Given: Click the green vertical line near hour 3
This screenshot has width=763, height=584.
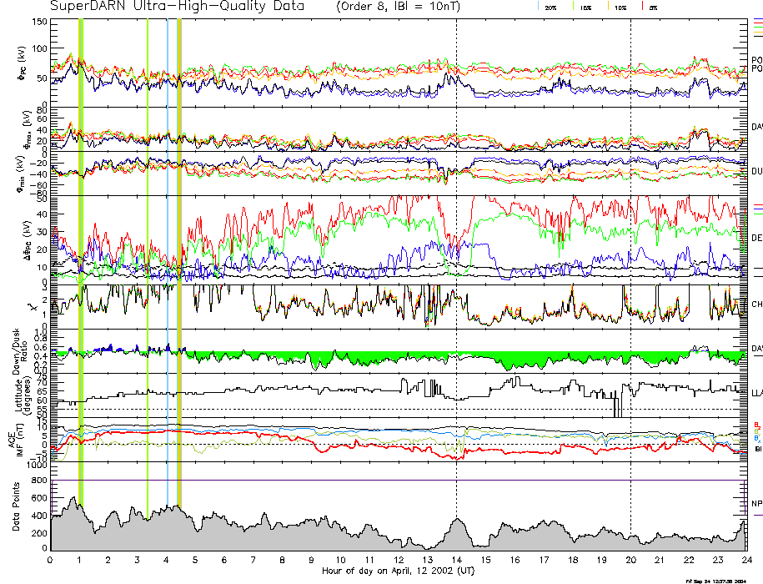Looking at the screenshot, I should (148, 250).
